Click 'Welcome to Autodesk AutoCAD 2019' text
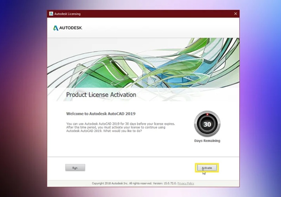Image resolution: width=281 pixels, height=197 pixels. point(101,114)
